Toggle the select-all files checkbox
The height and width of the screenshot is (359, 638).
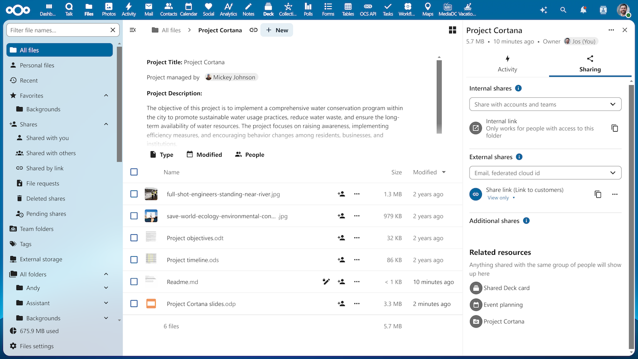pos(134,172)
